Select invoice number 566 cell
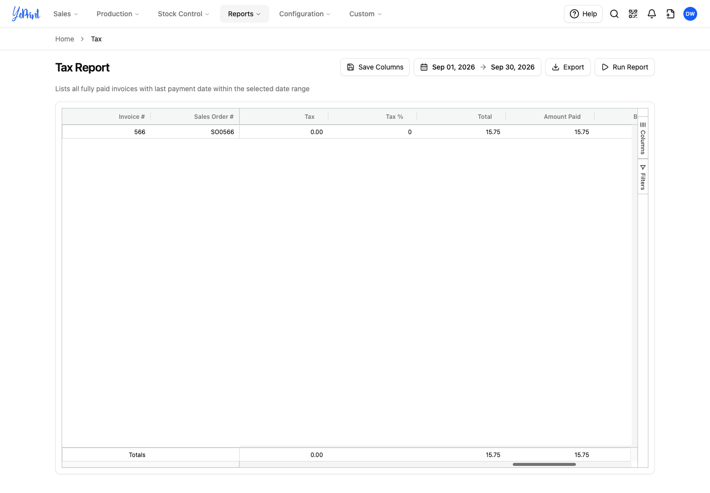Image resolution: width=710 pixels, height=493 pixels. click(106, 132)
